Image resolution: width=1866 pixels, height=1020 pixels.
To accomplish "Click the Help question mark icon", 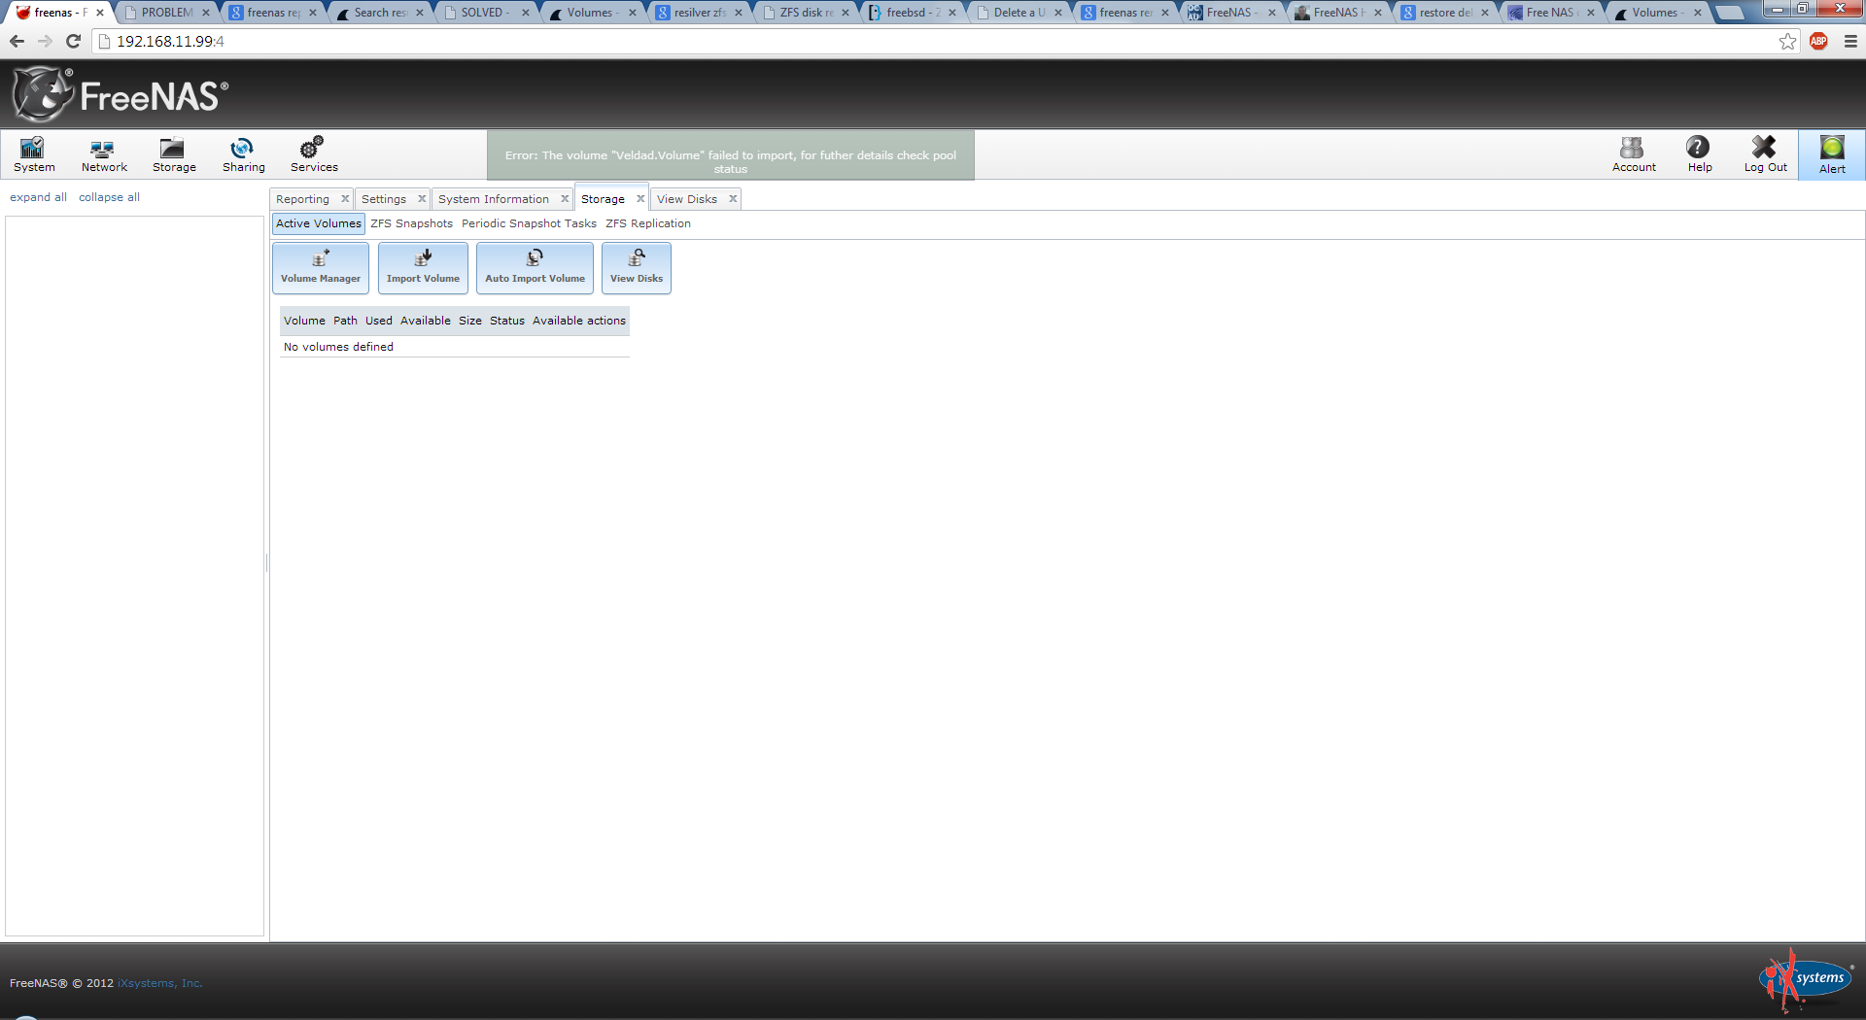I will (1700, 154).
